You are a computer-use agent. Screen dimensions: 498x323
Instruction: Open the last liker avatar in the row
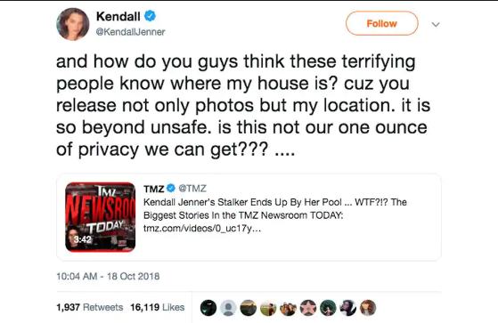[368, 308]
